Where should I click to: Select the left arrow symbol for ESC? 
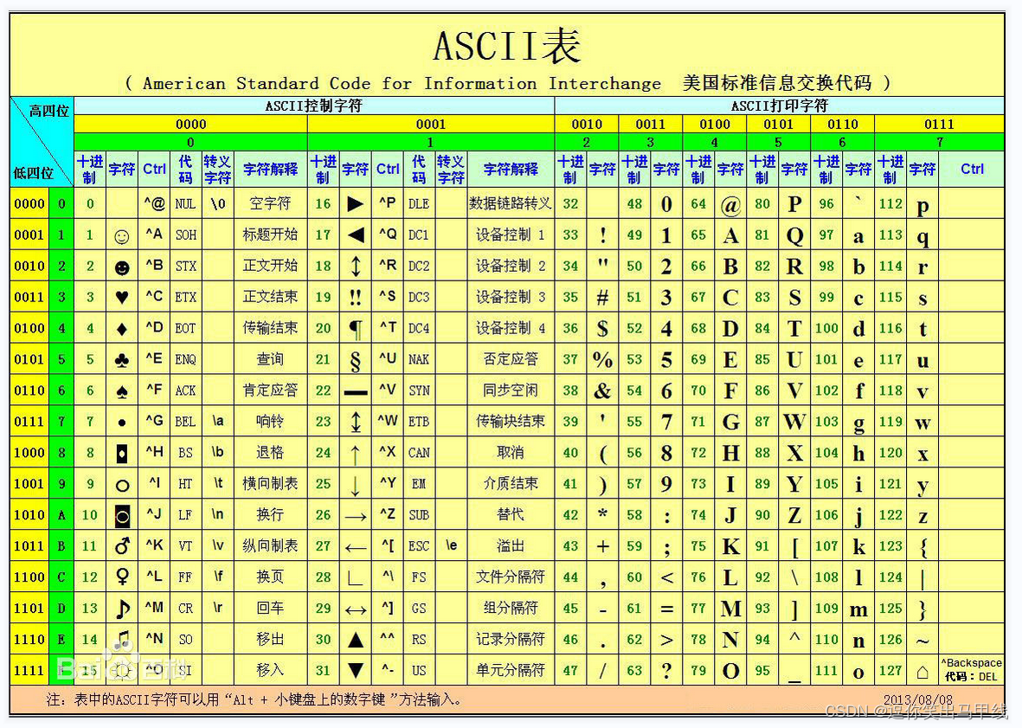coord(355,548)
